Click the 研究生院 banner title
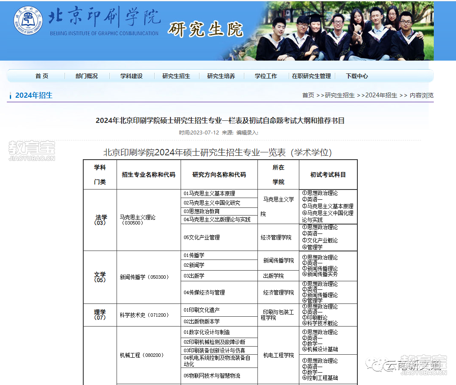The width and height of the screenshot is (456, 385). click(x=205, y=29)
